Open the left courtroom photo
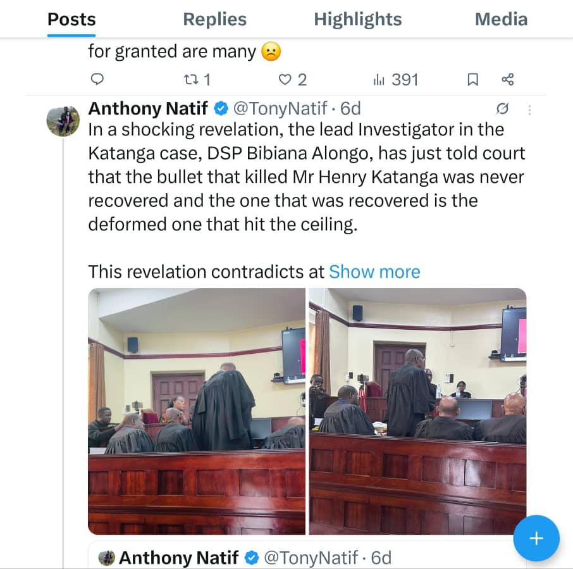Image resolution: width=573 pixels, height=569 pixels. click(x=197, y=411)
